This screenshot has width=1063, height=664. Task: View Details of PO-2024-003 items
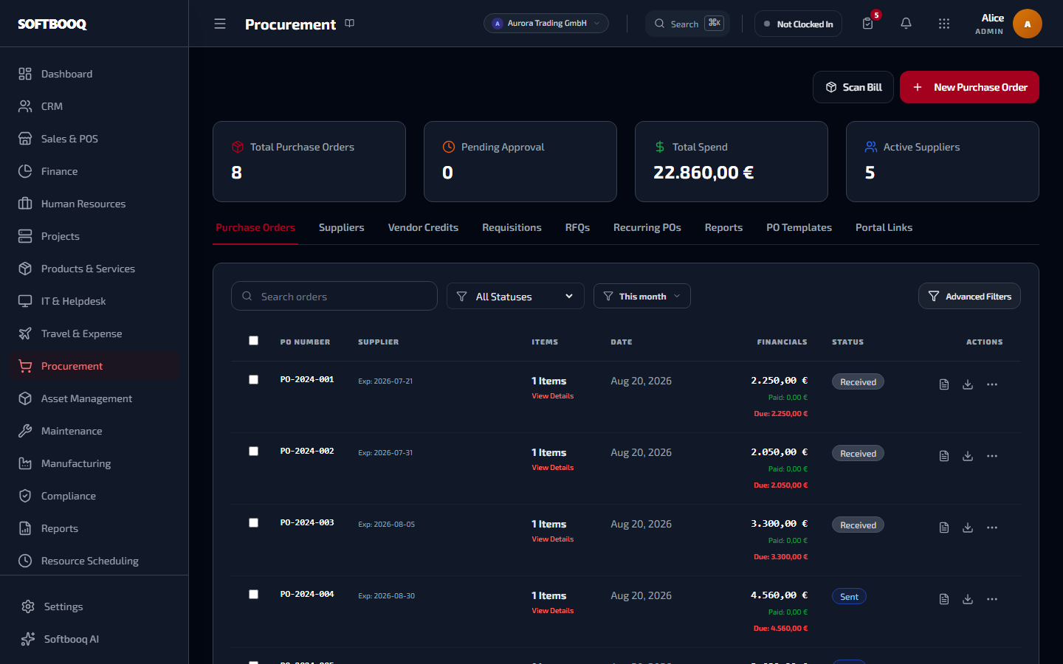tap(553, 539)
